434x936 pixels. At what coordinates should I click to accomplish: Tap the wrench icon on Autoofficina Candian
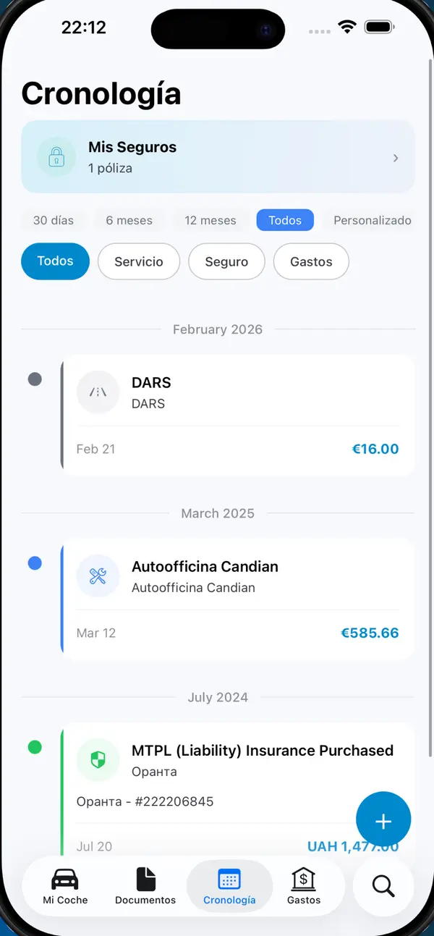(98, 576)
